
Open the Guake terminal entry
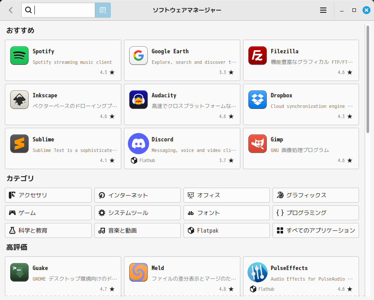coord(62,277)
